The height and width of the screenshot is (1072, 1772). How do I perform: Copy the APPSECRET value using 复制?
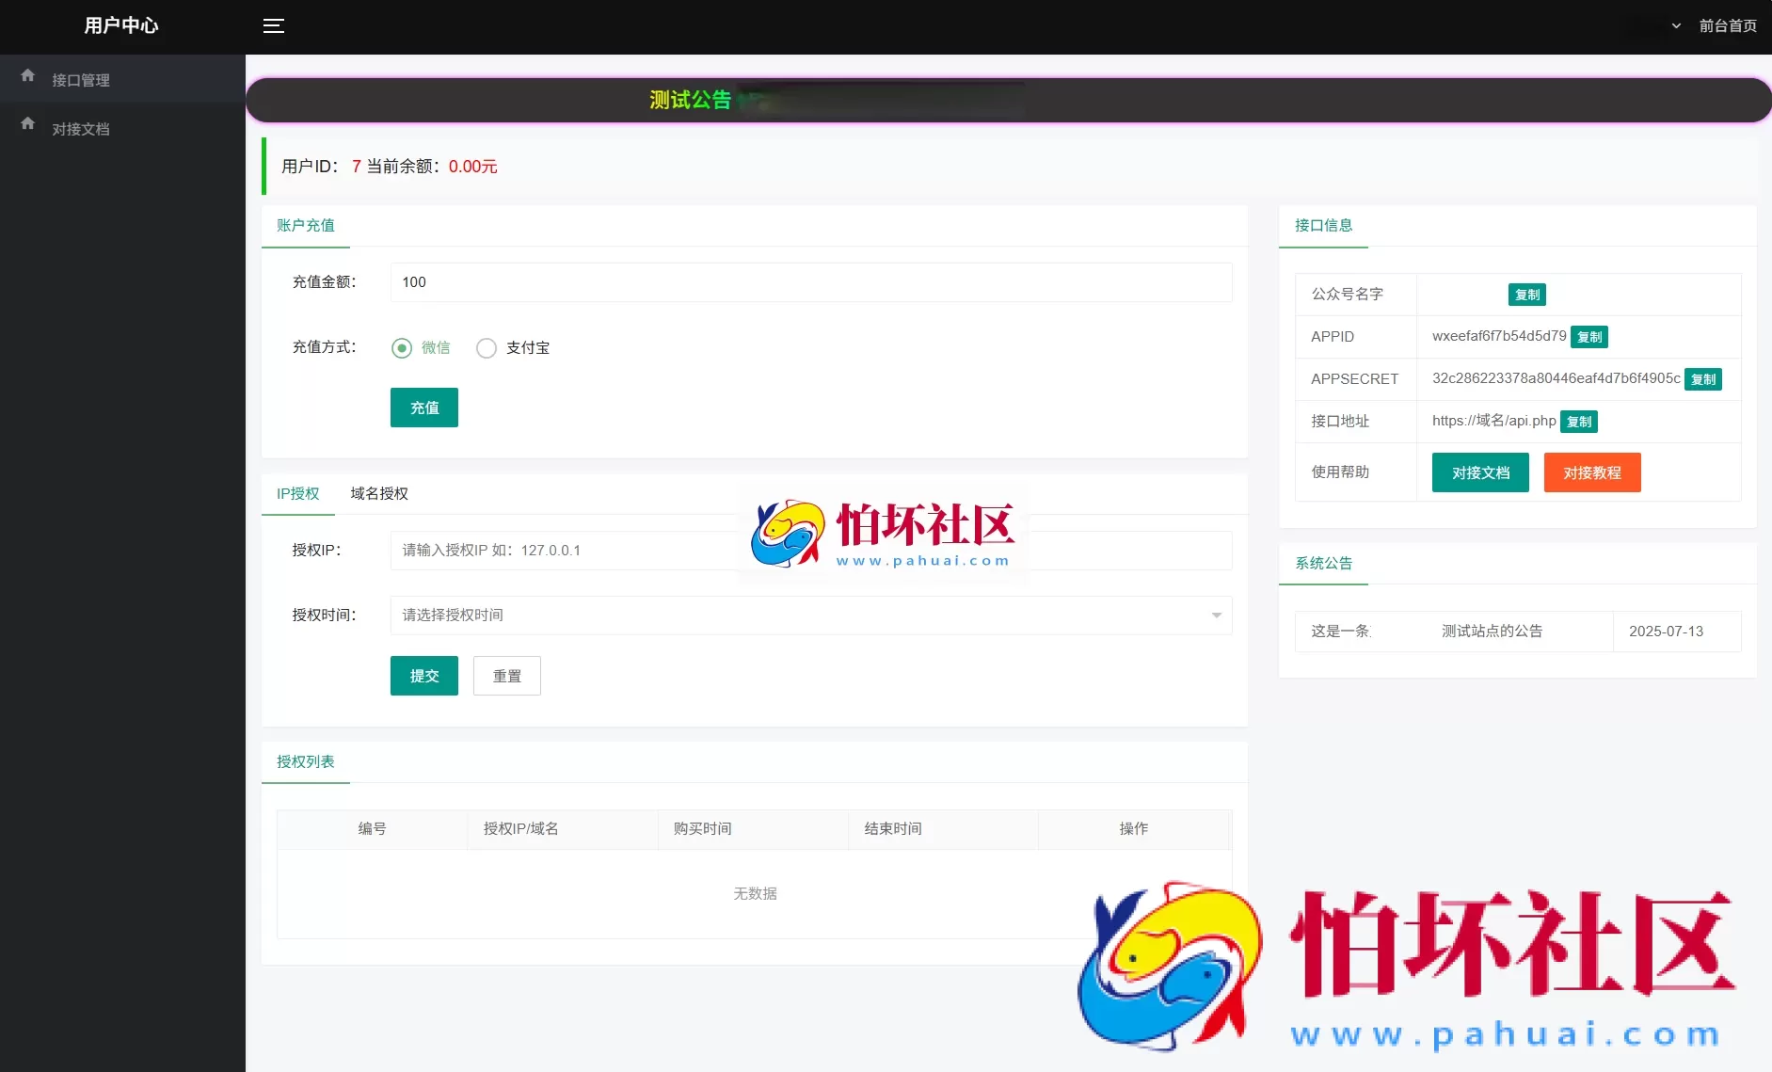(1702, 379)
